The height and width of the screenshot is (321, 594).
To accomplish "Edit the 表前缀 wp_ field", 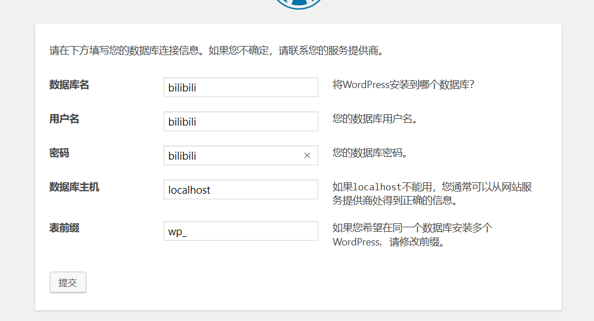I will point(240,231).
